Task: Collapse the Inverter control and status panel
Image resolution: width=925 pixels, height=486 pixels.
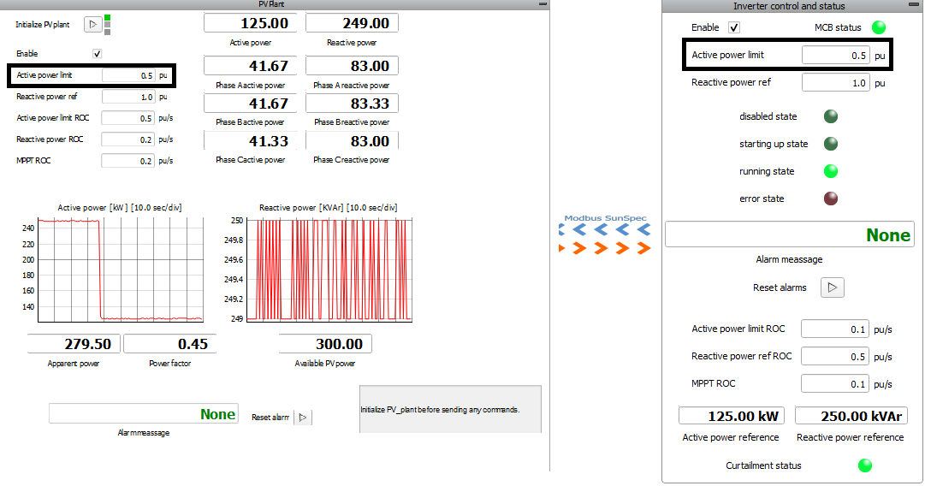Action: [915, 6]
